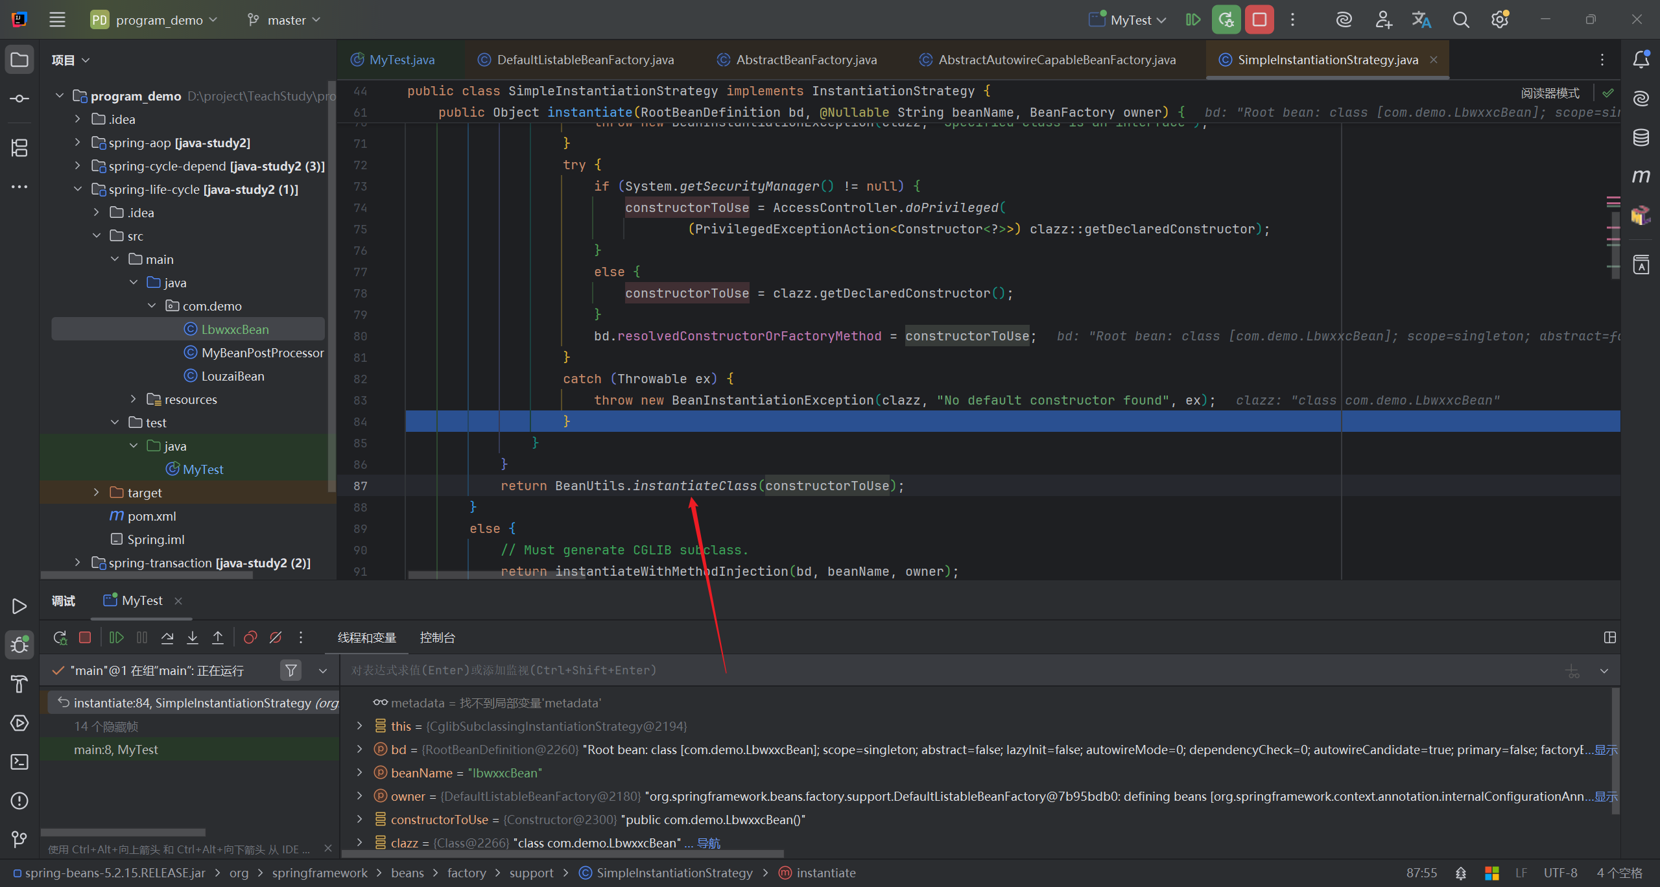Click the red Stop button in top toolbar
This screenshot has width=1660, height=887.
pos(1259,20)
